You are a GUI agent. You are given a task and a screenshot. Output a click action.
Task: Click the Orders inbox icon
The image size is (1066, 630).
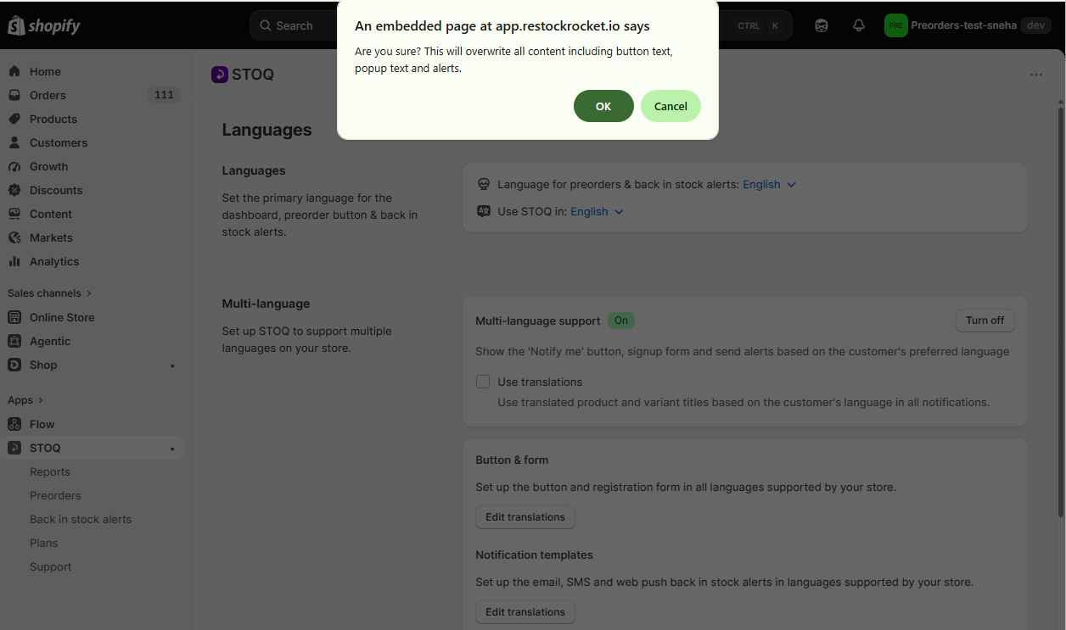pos(14,95)
